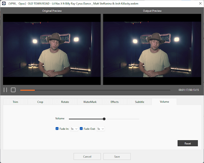Viewport: 204px width, 163px height.
Task: Select the Volume tab
Action: (x=164, y=102)
